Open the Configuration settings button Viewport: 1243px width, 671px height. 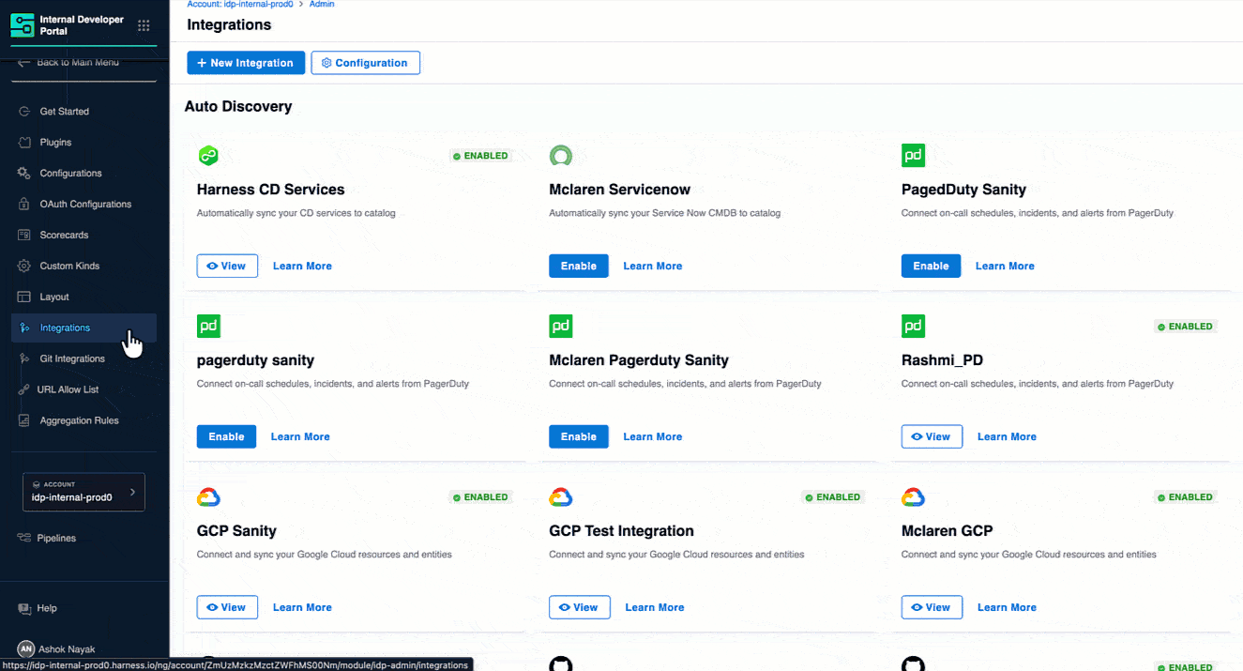pos(365,62)
